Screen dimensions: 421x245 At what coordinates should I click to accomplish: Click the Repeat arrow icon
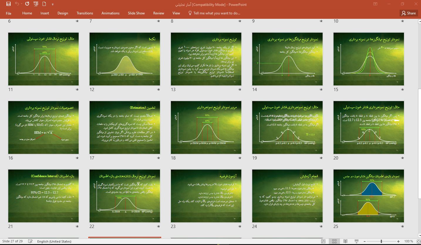pos(27,4)
